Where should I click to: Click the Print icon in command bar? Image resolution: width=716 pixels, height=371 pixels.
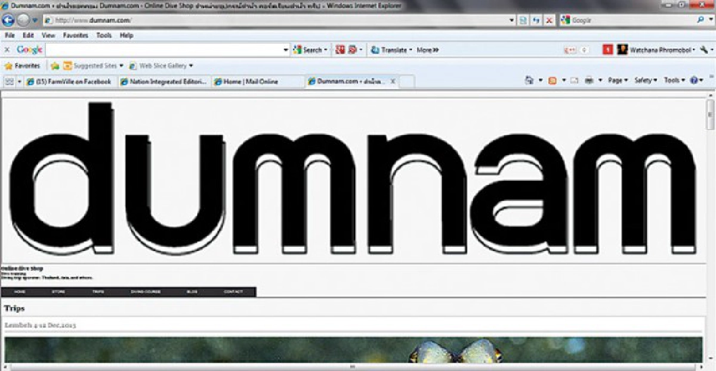coord(590,80)
